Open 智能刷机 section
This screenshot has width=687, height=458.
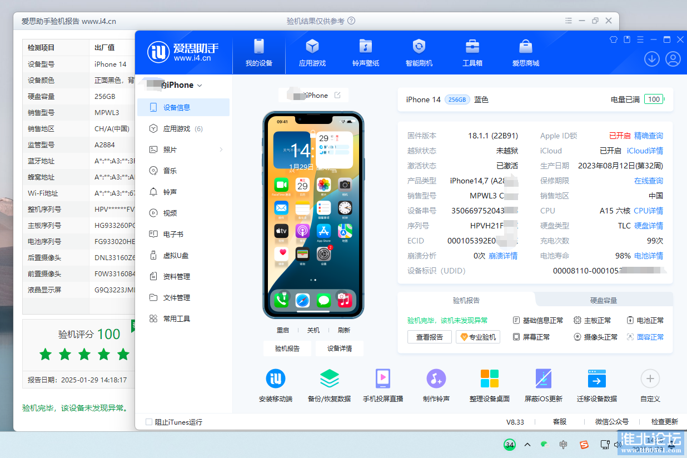point(419,53)
